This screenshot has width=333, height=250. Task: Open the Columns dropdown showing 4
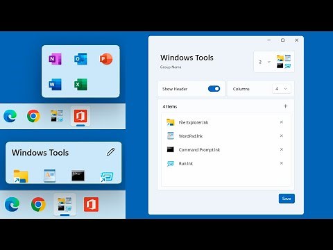pos(281,89)
